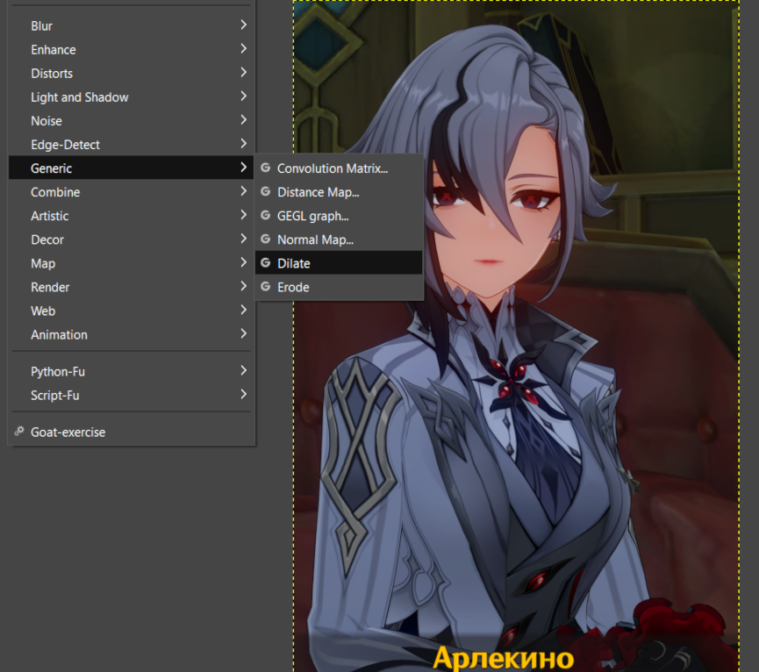Viewport: 759px width, 672px height.
Task: Expand arrow on the Blur row
Action: point(243,25)
